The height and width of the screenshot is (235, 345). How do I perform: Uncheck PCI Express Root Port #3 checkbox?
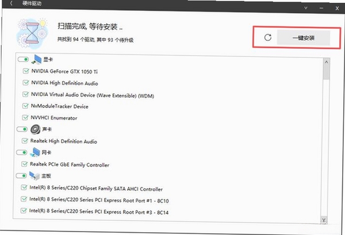click(24, 211)
